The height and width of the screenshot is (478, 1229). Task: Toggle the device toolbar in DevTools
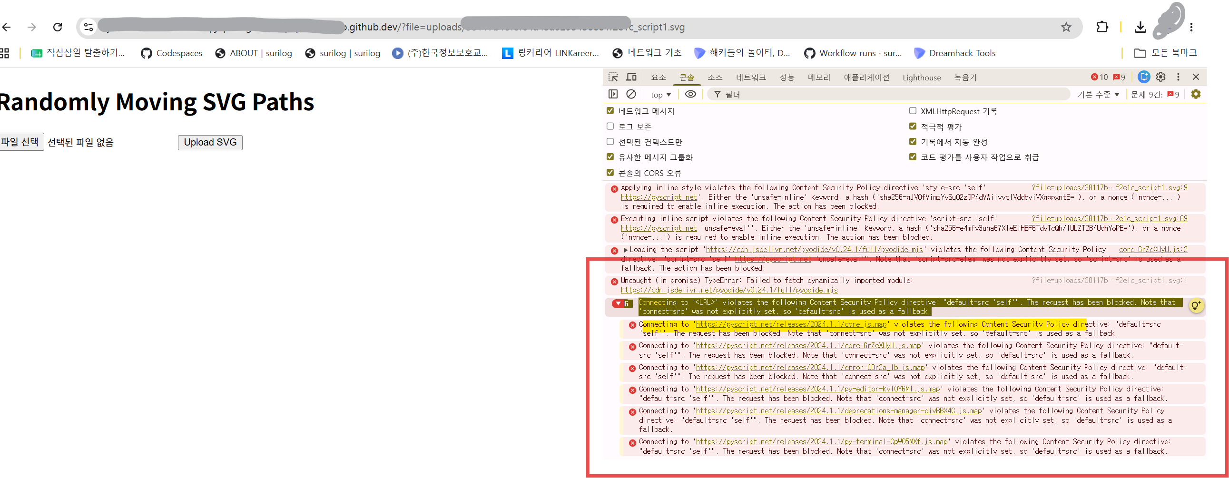coord(631,77)
